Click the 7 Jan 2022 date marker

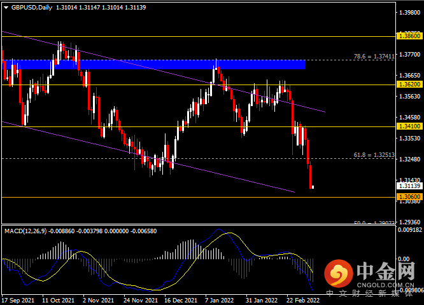click(220, 300)
